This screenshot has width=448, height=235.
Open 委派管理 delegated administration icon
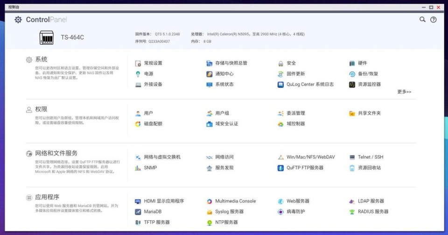(x=280, y=114)
